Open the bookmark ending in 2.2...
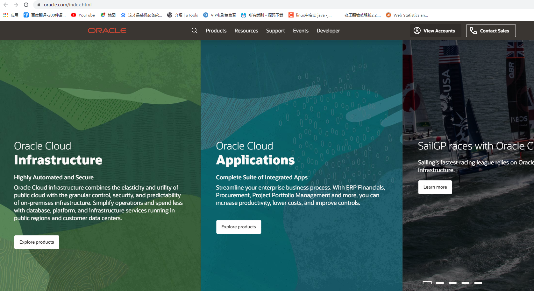This screenshot has height=291, width=534. click(x=362, y=15)
